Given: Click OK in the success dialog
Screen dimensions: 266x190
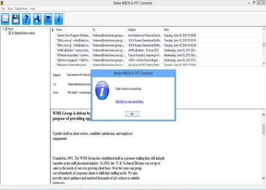Looking at the screenshot, I should 132,114.
